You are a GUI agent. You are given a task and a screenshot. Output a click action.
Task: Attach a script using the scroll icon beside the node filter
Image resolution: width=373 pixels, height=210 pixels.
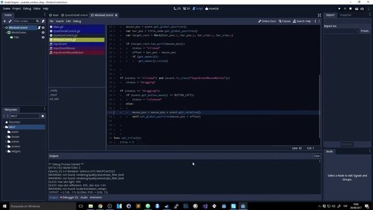(43, 21)
